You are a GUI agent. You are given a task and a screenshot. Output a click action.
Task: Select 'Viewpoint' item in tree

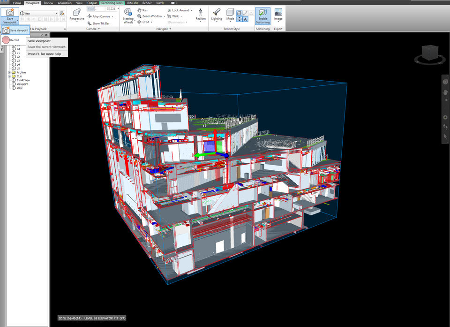pos(20,84)
